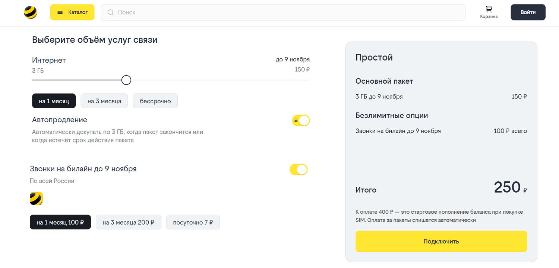Click the Beeline striped logo in the header
The height and width of the screenshot is (268, 559).
[31, 12]
